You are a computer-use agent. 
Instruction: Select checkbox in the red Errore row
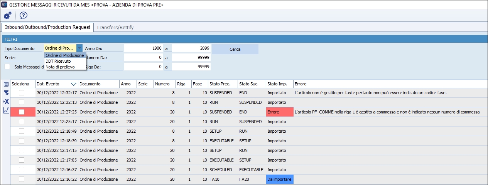(x=22, y=112)
